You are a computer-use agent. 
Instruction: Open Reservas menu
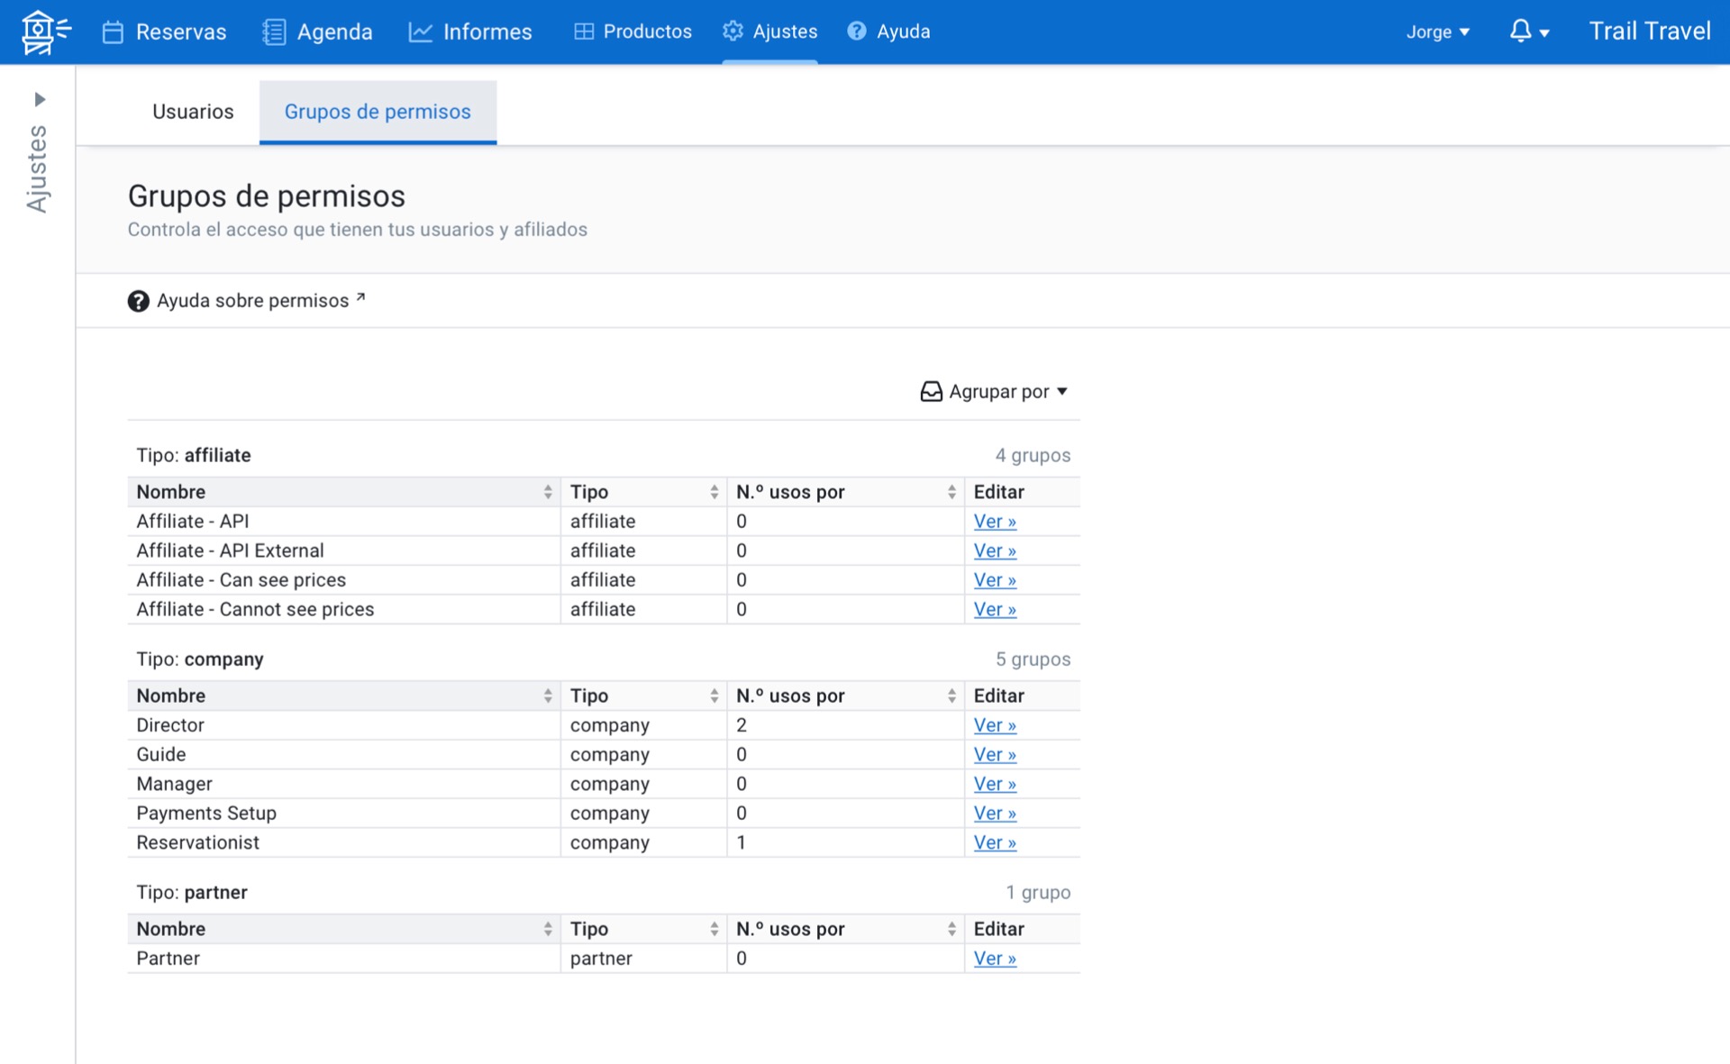[x=164, y=32]
